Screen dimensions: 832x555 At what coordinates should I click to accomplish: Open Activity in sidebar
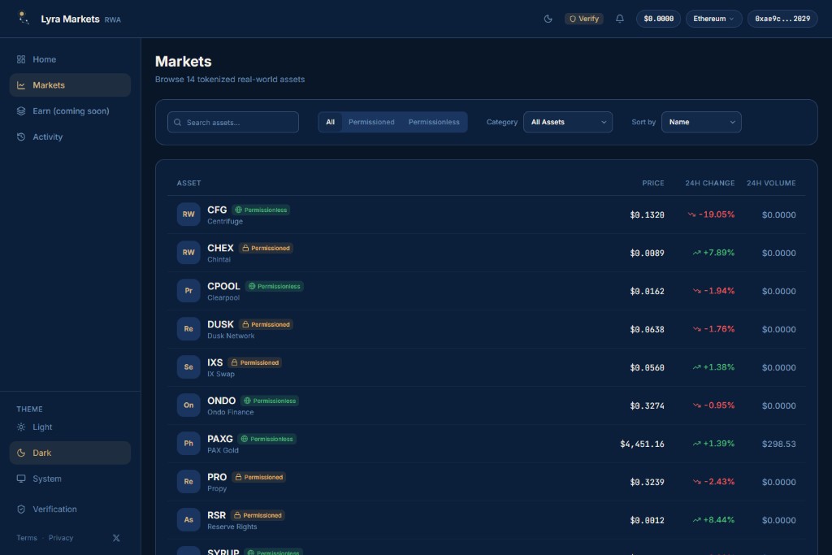click(x=70, y=137)
